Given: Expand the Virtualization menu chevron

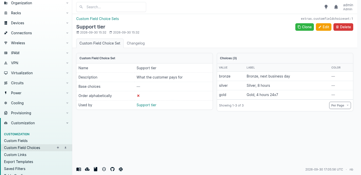Looking at the screenshot, I should (x=67, y=73).
